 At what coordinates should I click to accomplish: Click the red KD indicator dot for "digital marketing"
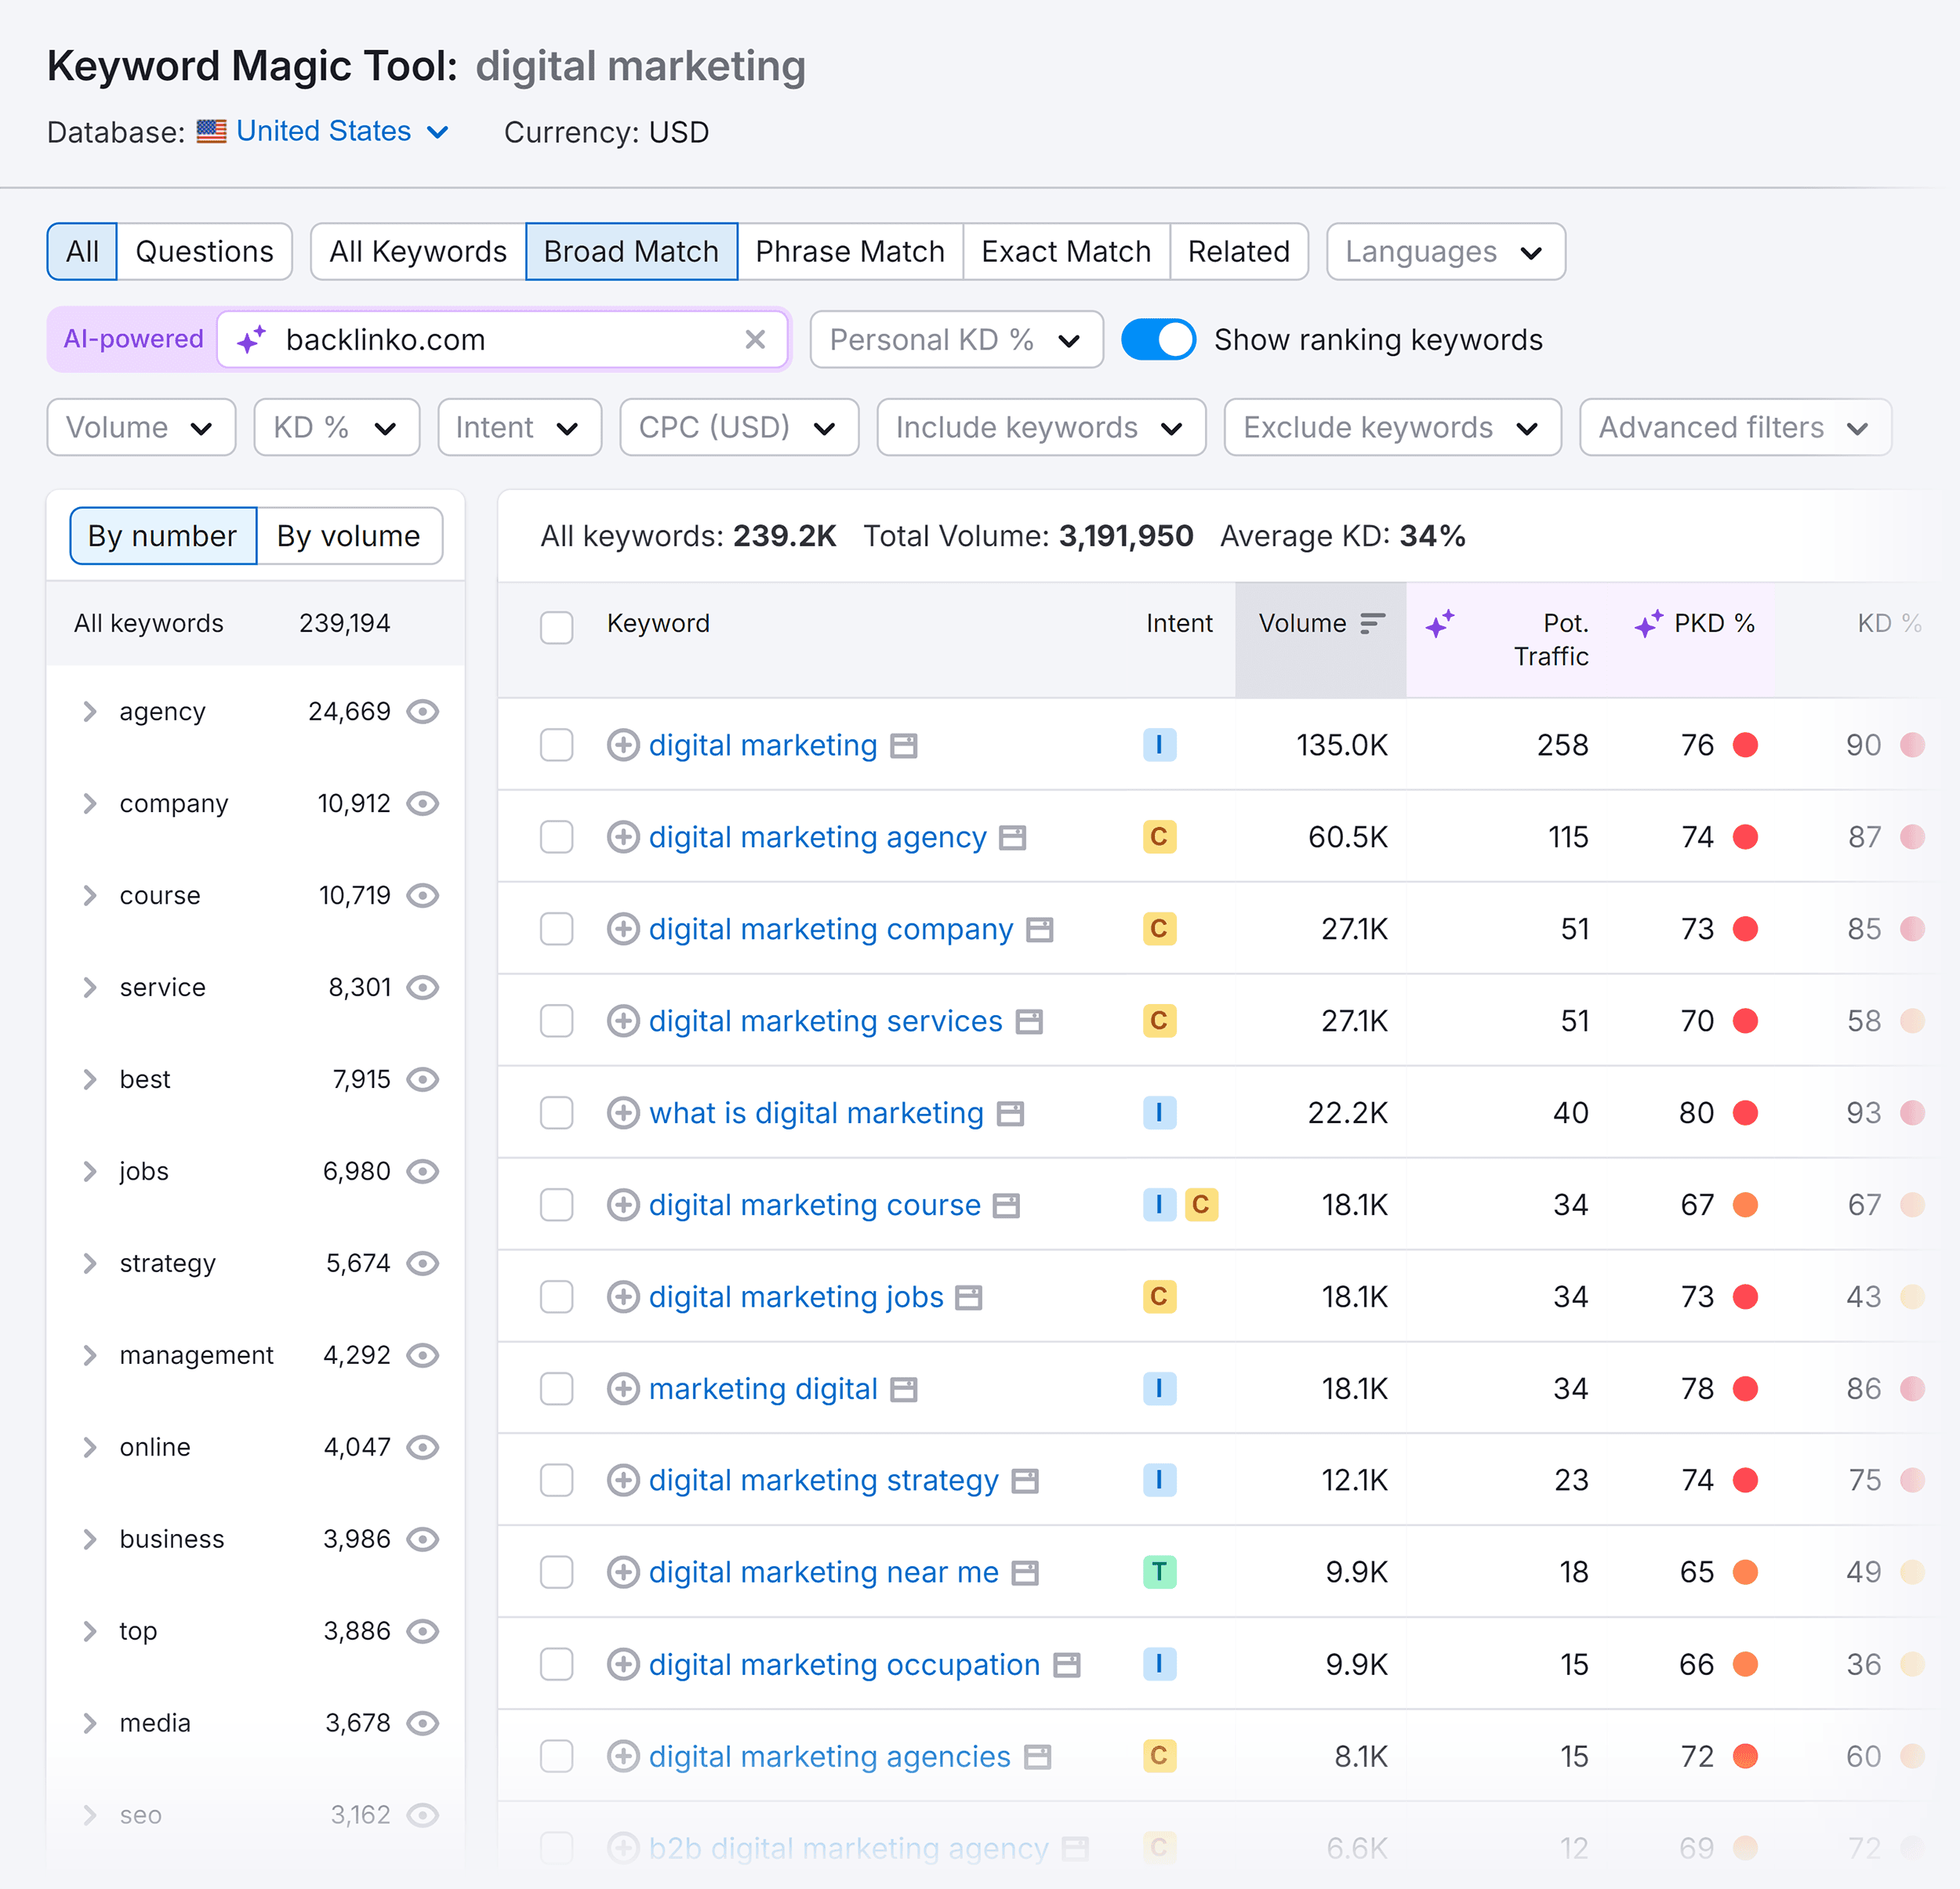(1746, 745)
